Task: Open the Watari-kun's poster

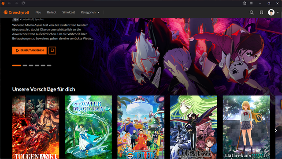Action: [246, 127]
